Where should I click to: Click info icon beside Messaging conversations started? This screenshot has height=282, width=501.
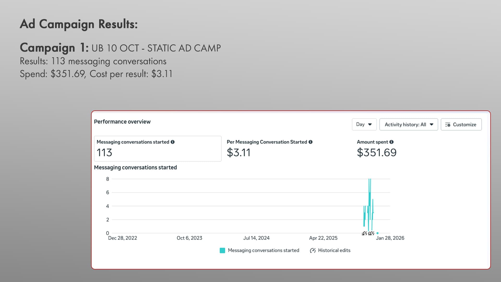pyautogui.click(x=172, y=142)
